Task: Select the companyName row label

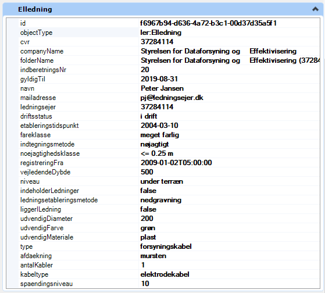Action: coord(42,51)
